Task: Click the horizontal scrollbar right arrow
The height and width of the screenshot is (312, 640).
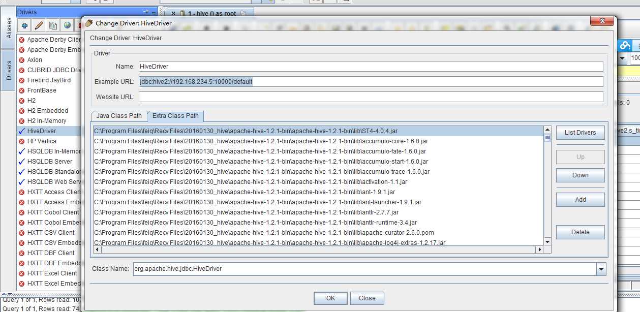Action: pos(539,249)
